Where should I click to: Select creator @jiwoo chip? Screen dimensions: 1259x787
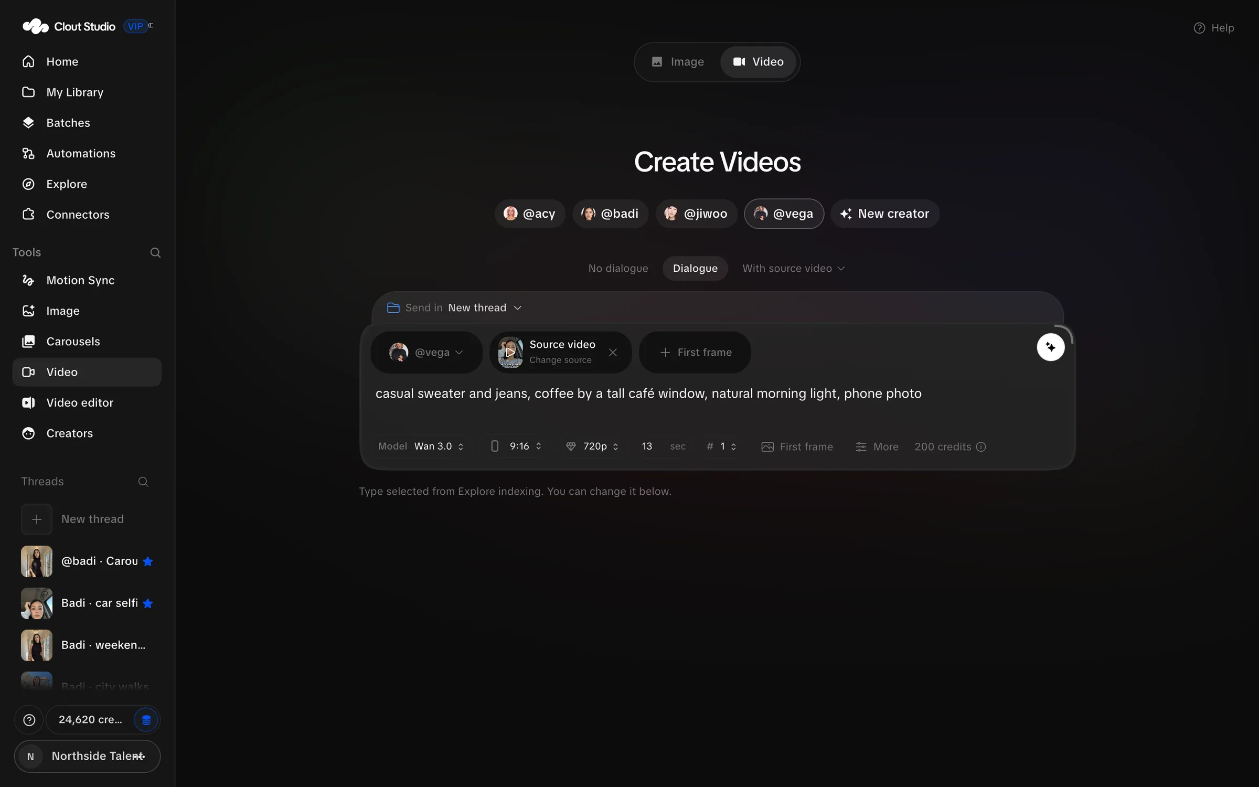(696, 214)
